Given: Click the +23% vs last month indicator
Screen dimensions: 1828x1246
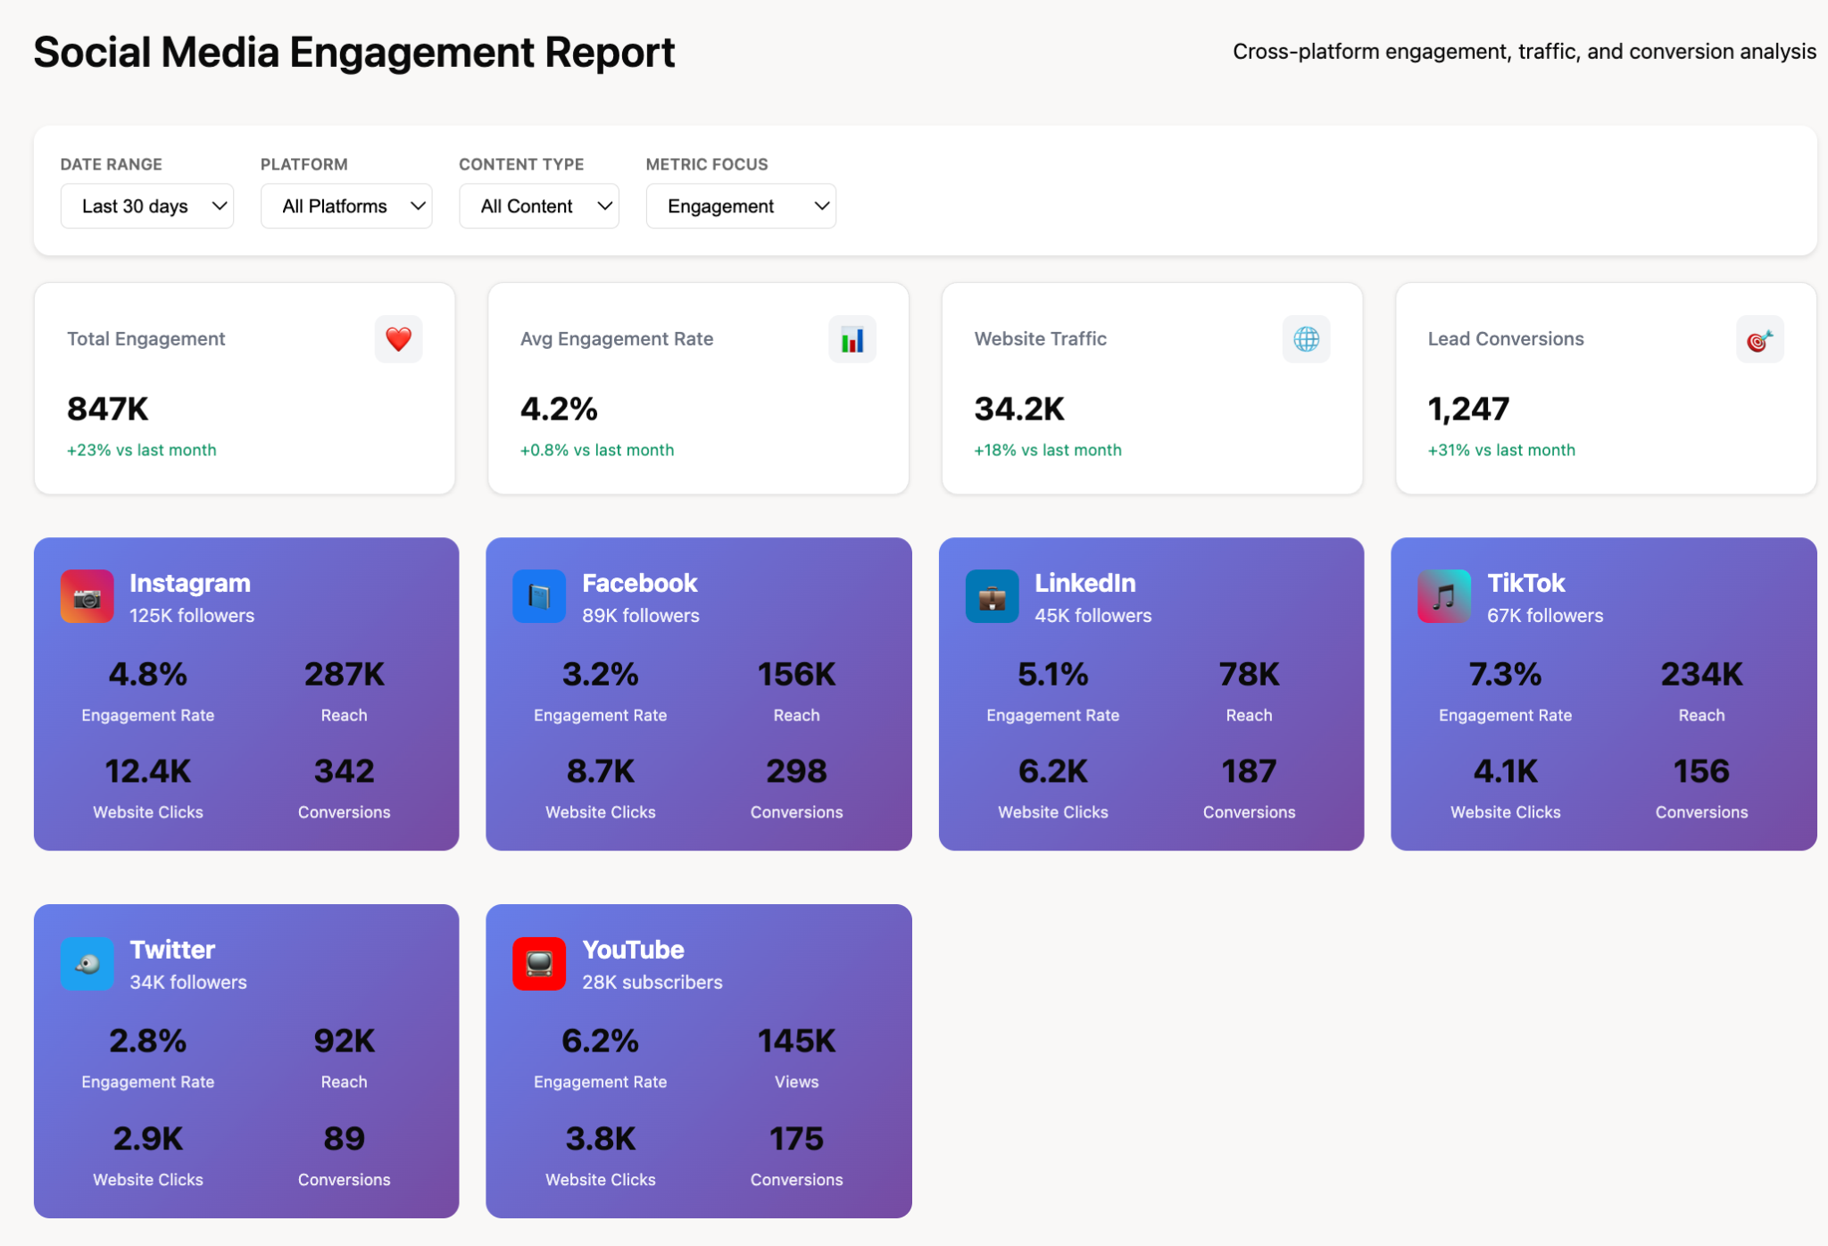Looking at the screenshot, I should click(x=141, y=450).
